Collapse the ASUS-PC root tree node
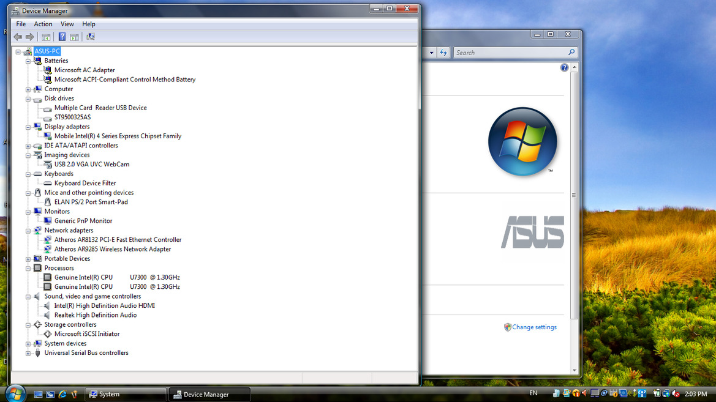 coord(18,51)
